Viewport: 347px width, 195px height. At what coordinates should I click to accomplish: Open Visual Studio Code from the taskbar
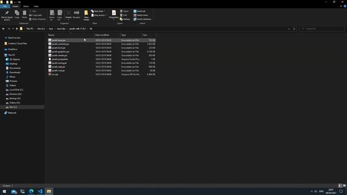click(40, 191)
